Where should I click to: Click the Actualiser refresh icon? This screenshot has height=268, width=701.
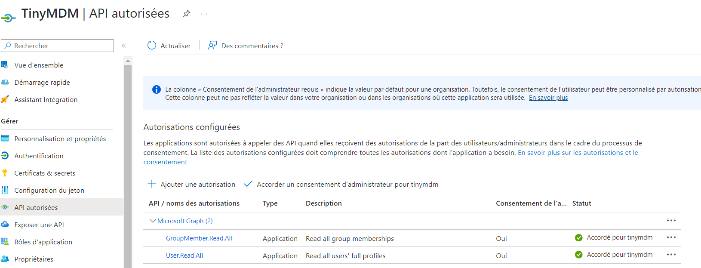point(152,46)
